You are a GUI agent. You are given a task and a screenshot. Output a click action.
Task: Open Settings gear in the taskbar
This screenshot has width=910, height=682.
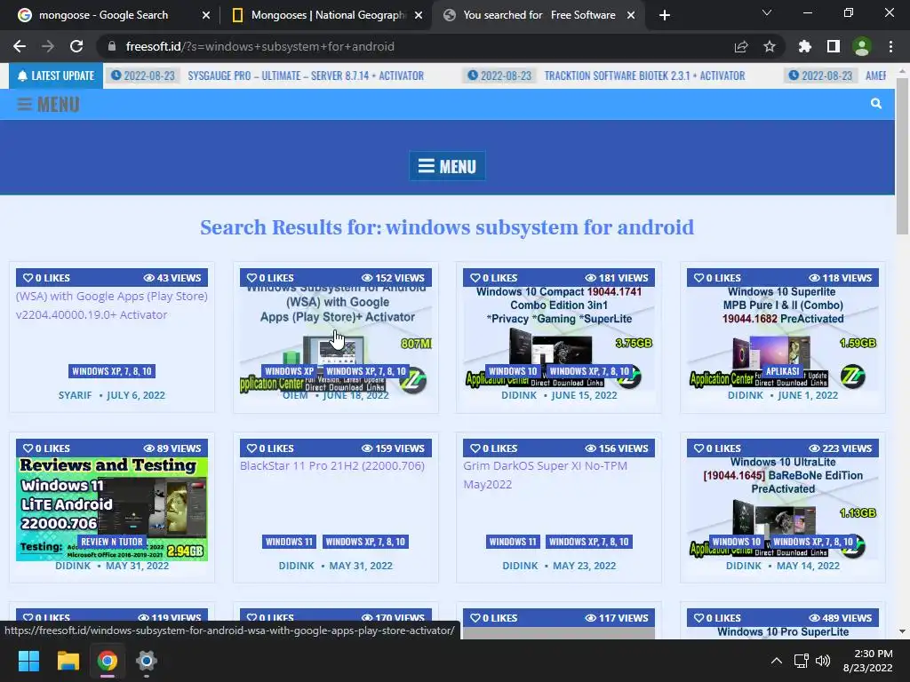(147, 661)
